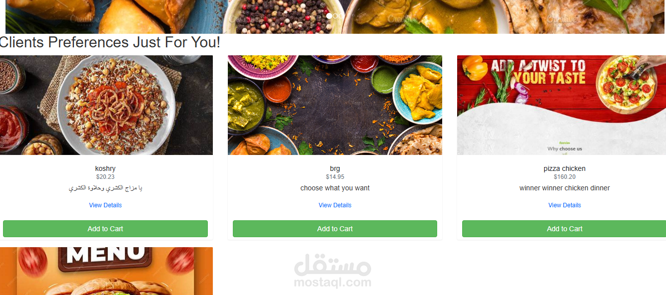Open the brg spices and curries image
This screenshot has height=295, width=666.
335,105
